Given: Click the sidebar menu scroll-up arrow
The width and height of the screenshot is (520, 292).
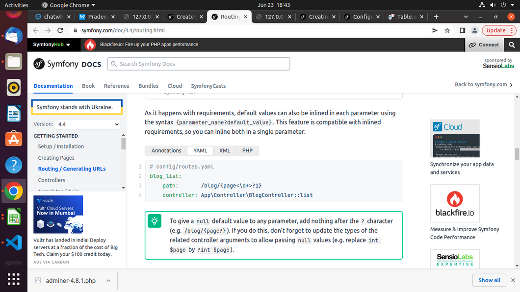Looking at the screenshot, I should pos(123,135).
